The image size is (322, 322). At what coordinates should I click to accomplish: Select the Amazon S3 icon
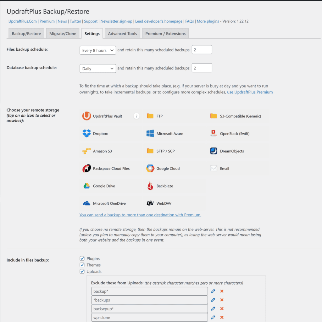click(86, 151)
